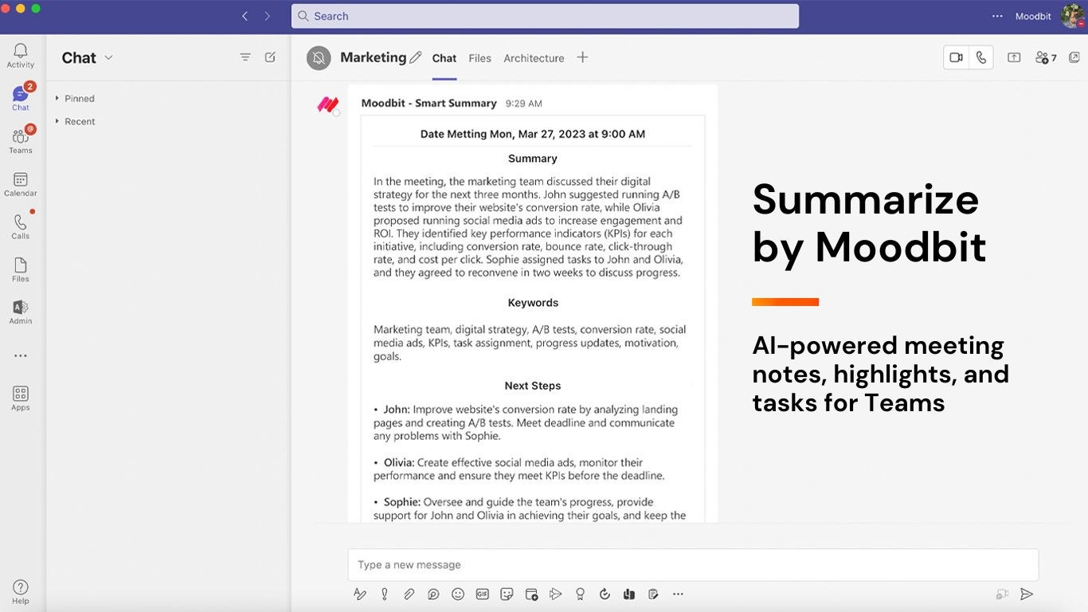Image resolution: width=1088 pixels, height=612 pixels.
Task: Start a new chat with compose icon
Action: tap(270, 57)
